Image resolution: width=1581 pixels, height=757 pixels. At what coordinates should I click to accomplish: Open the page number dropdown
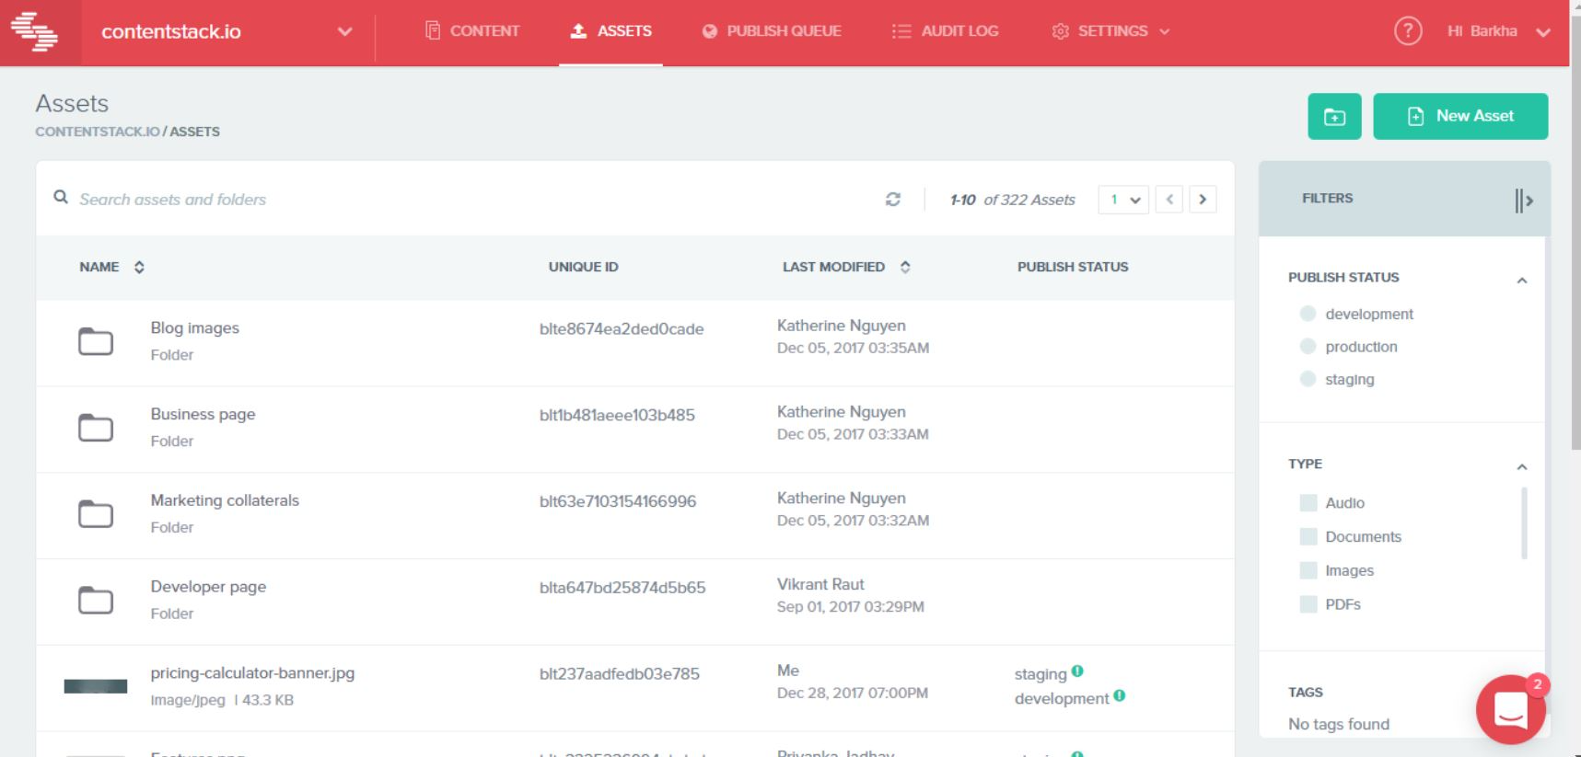1123,200
